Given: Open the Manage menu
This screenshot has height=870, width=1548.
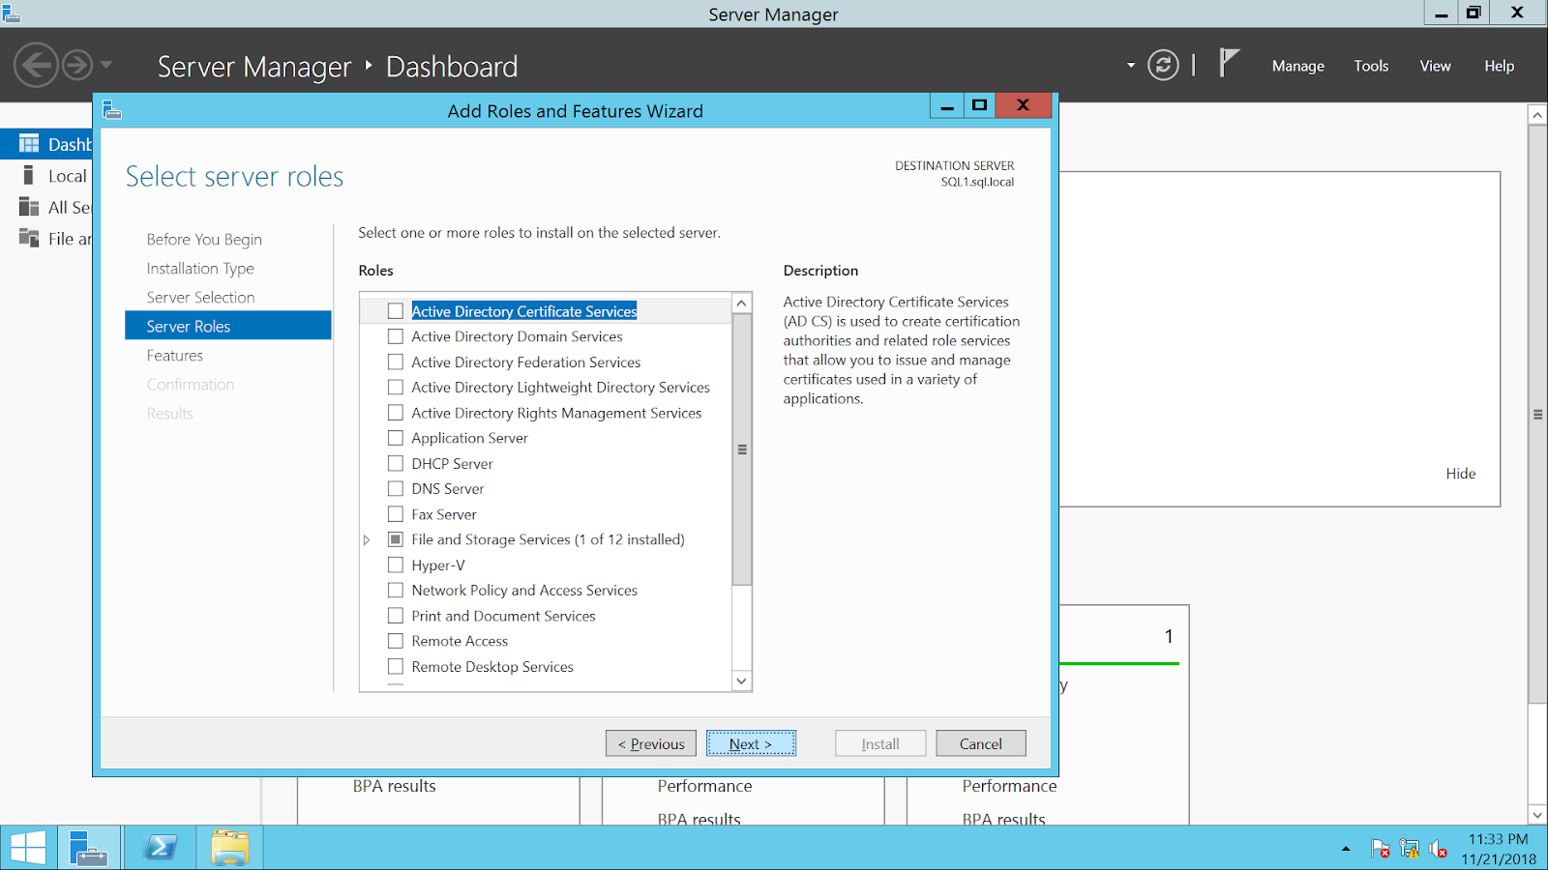Looking at the screenshot, I should (x=1297, y=65).
